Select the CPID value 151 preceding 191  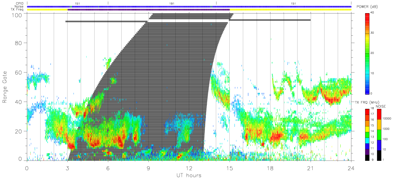point(77,4)
